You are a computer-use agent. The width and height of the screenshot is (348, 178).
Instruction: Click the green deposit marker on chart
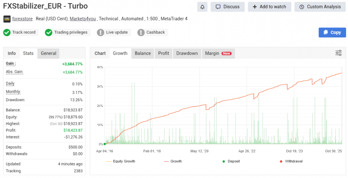click(105, 144)
